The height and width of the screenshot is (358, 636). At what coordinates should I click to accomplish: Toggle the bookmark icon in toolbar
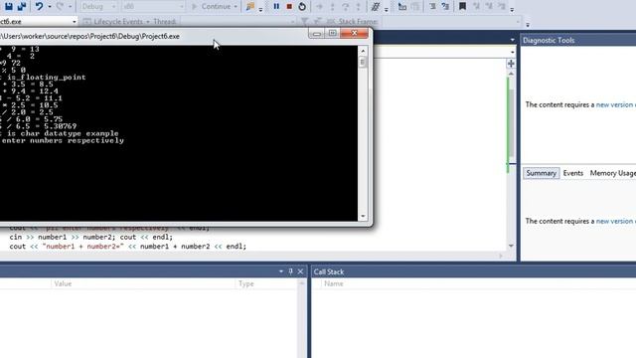462,6
